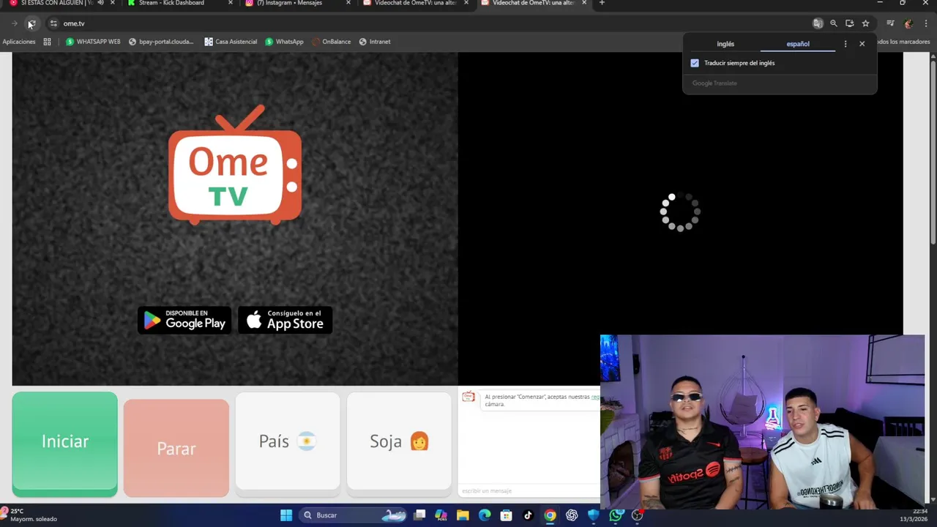Click the zoom magnifier icon in address bar
937x527 pixels.
tap(834, 23)
